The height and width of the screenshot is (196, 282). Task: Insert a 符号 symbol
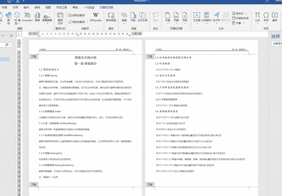click(266, 18)
